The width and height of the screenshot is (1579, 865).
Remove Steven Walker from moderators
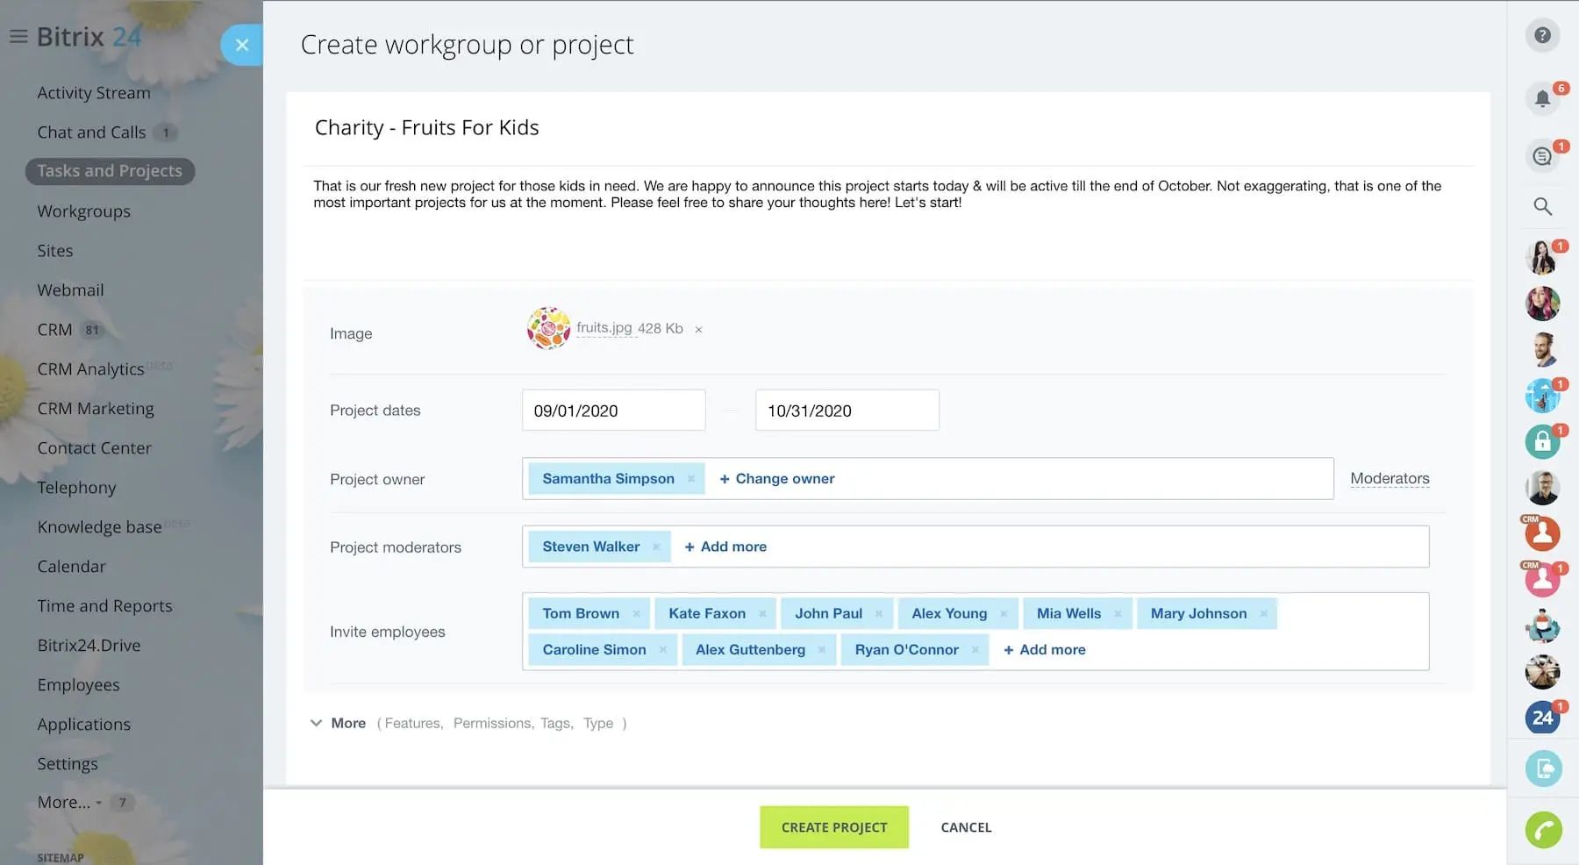[x=656, y=547]
